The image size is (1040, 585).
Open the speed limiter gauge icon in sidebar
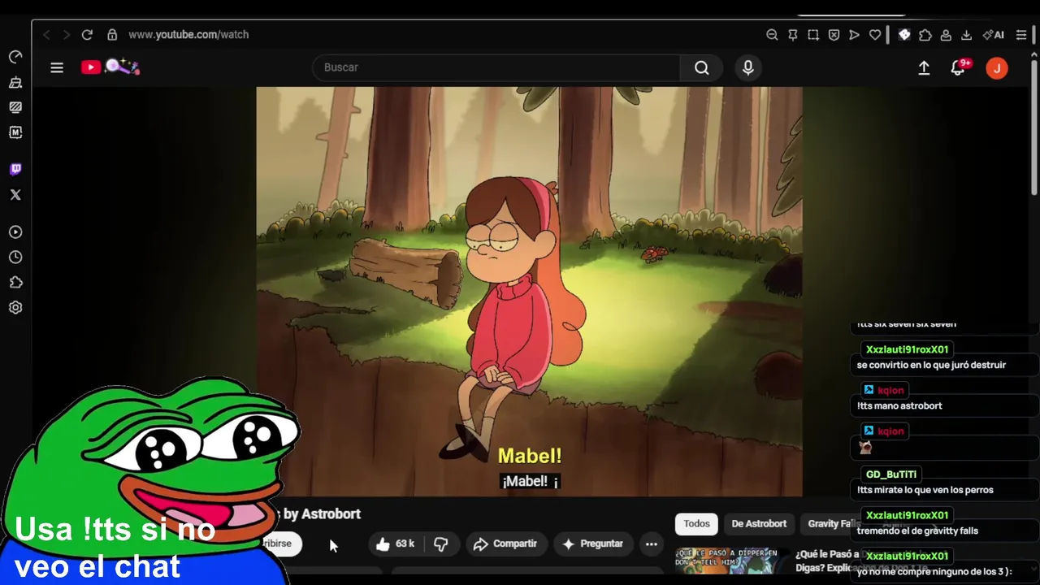pyautogui.click(x=15, y=57)
